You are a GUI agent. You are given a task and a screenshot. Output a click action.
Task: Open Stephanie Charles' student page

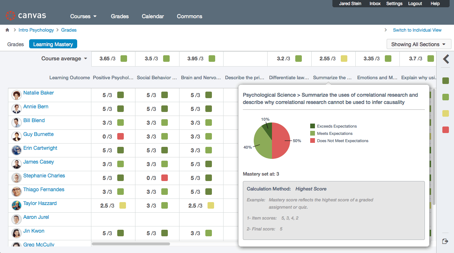(45, 176)
